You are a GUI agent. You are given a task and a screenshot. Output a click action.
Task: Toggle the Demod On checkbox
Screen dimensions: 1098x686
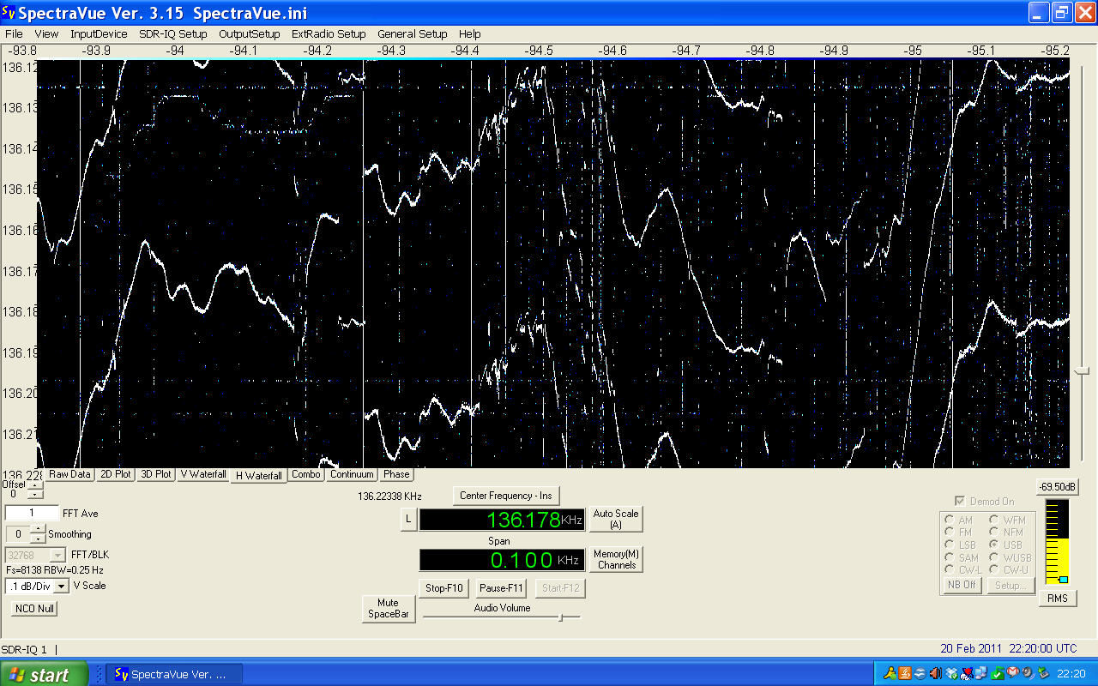(960, 501)
